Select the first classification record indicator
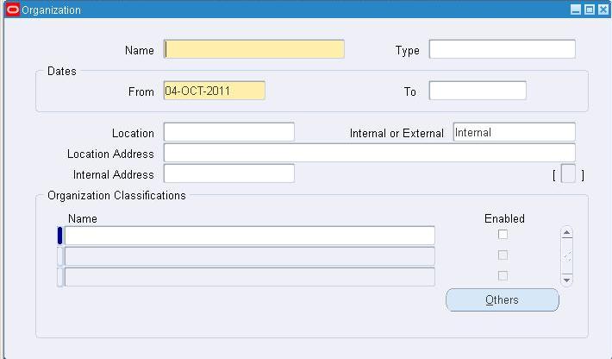This screenshot has width=612, height=359. tap(59, 236)
